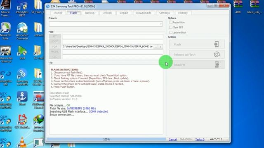Viewport: 264px width, 148px height.
Task: Open the Downloads tab
Action: coord(144,13)
